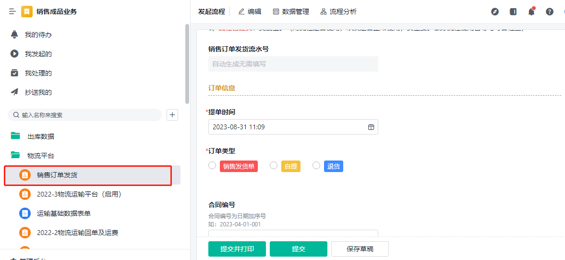The image size is (565, 260).
Task: Select the 自提 radio option
Action: tap(274, 165)
